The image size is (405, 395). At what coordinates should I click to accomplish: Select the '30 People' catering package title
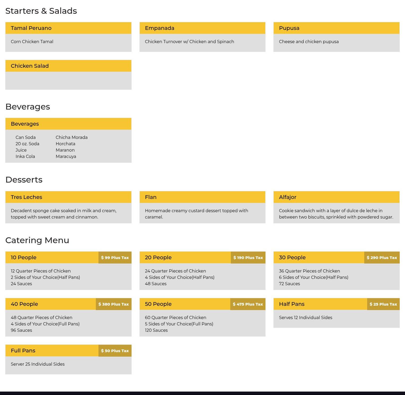click(x=292, y=257)
